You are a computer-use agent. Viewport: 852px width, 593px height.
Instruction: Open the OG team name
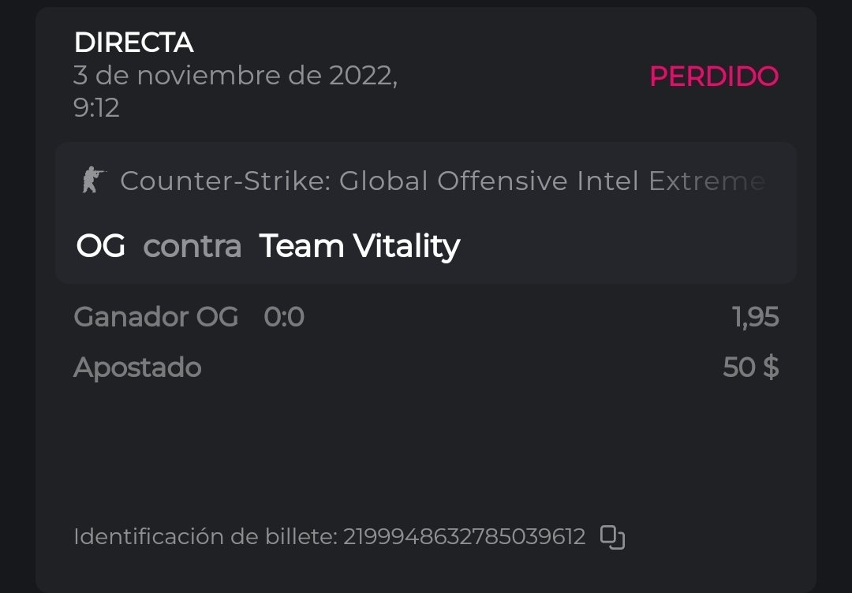[x=100, y=246]
